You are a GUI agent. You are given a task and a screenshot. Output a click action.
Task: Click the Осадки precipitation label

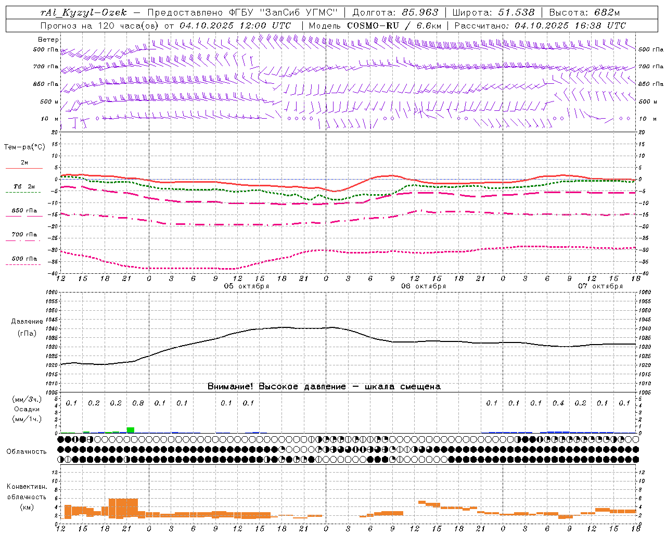[x=27, y=409]
